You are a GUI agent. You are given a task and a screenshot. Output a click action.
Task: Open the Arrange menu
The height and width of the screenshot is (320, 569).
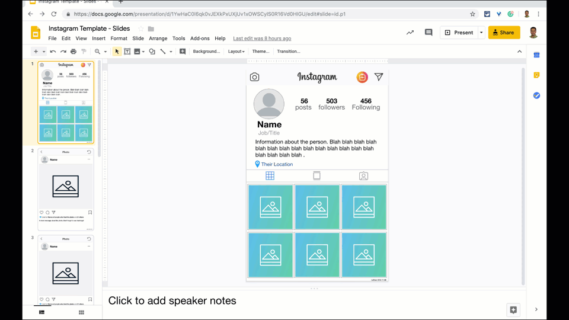coord(158,39)
